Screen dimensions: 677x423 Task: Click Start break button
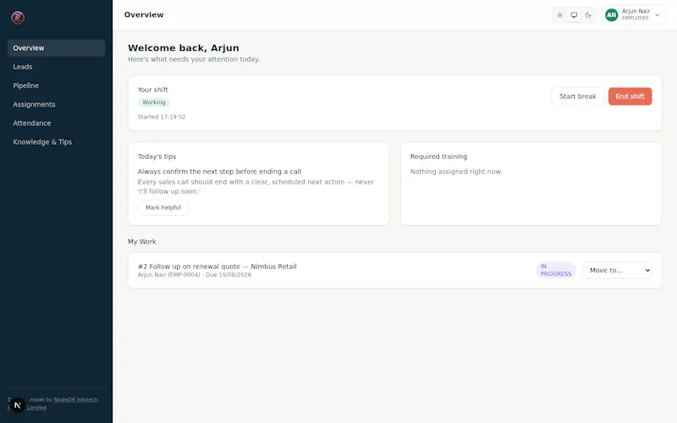pyautogui.click(x=578, y=96)
